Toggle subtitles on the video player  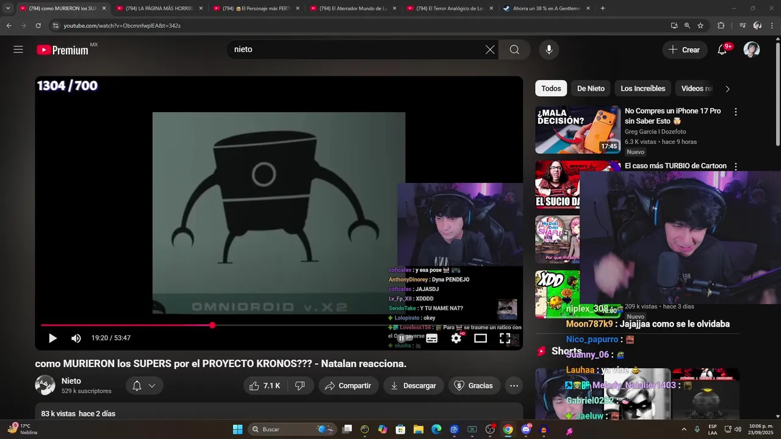pyautogui.click(x=431, y=338)
